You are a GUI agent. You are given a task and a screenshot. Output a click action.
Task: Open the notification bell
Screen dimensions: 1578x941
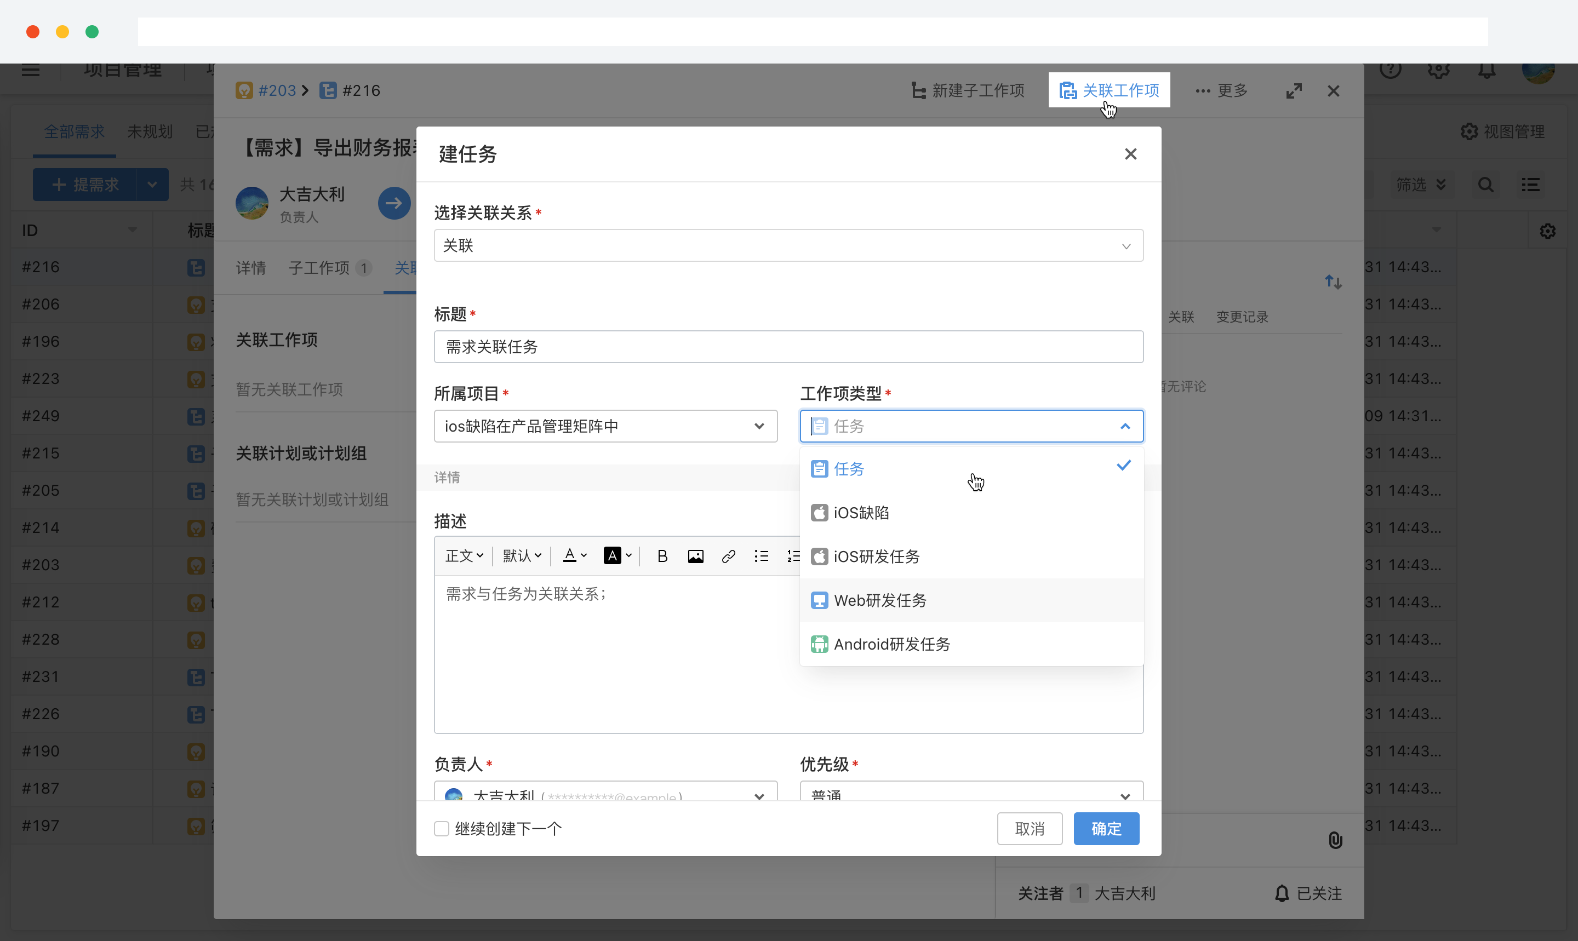[1486, 71]
